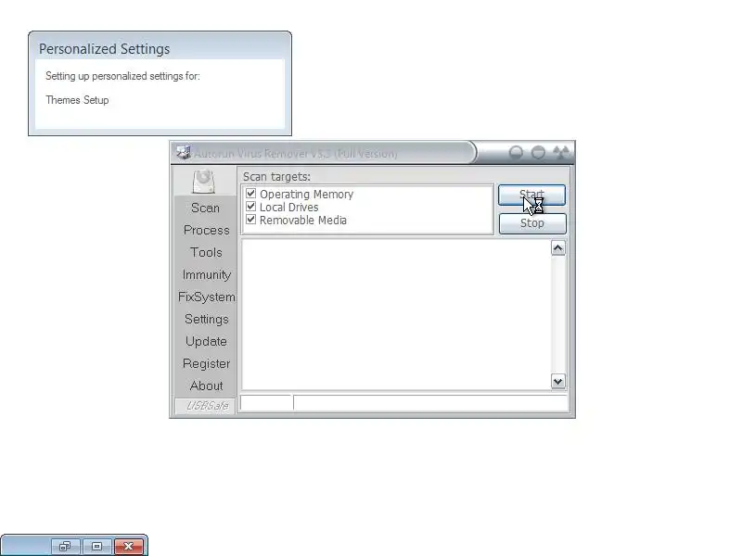Click the USBSafe logo link
Image resolution: width=742 pixels, height=556 pixels.
(205, 406)
